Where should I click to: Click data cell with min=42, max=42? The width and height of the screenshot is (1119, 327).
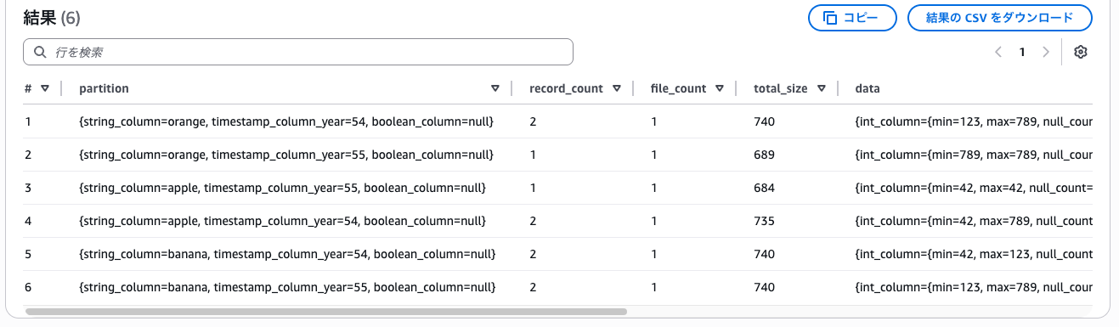pyautogui.click(x=973, y=188)
